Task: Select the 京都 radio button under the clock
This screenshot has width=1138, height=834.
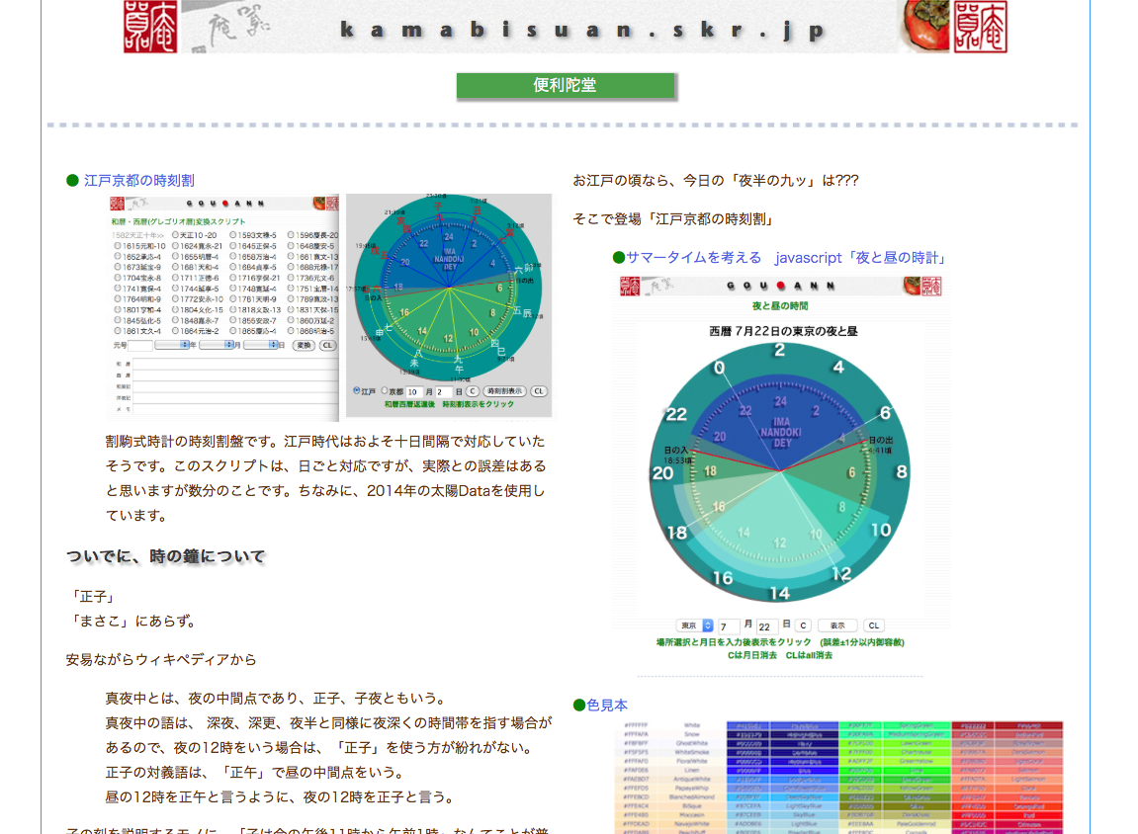Action: coord(385,391)
